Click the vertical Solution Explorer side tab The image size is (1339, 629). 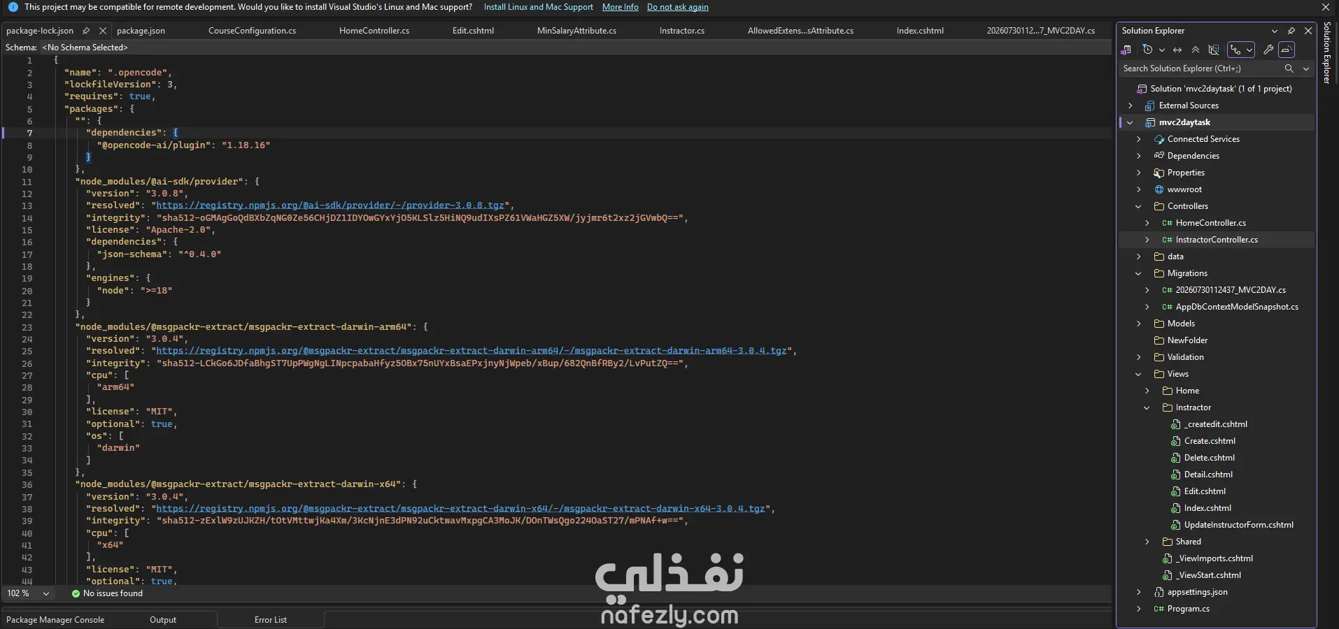click(x=1327, y=53)
